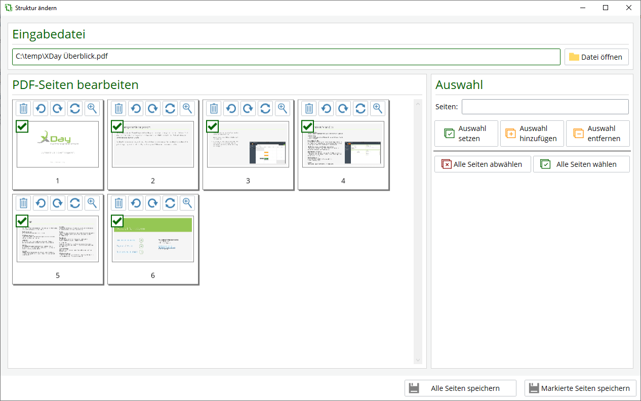Zoom into page 5 with magnifier icon
Screen dimensions: 641x401
click(92, 203)
